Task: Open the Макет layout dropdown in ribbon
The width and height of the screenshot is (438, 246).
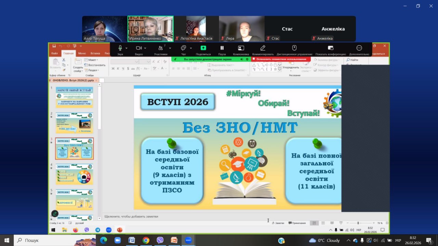Action: coord(91,60)
